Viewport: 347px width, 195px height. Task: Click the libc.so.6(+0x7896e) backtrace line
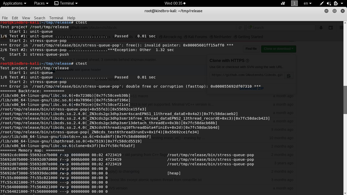pos(65,100)
